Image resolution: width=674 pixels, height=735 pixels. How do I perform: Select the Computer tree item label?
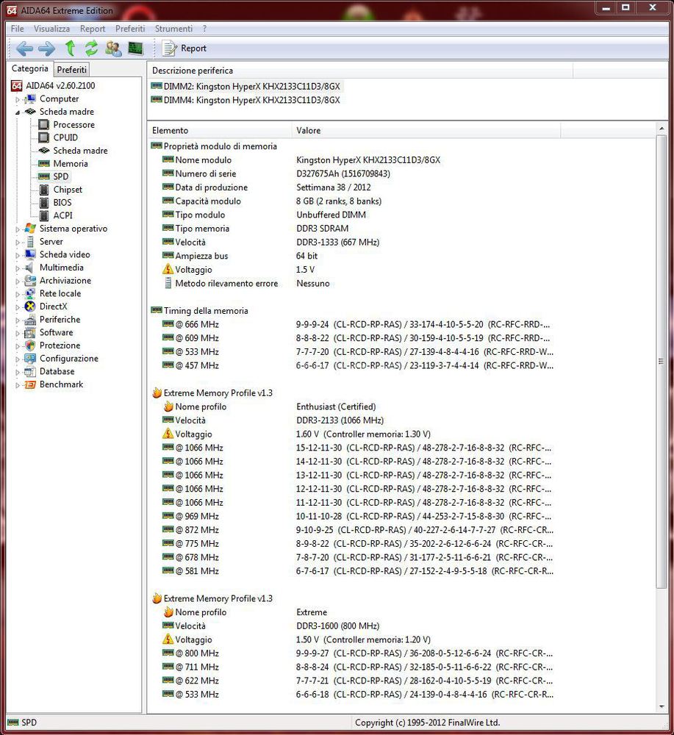tap(59, 99)
